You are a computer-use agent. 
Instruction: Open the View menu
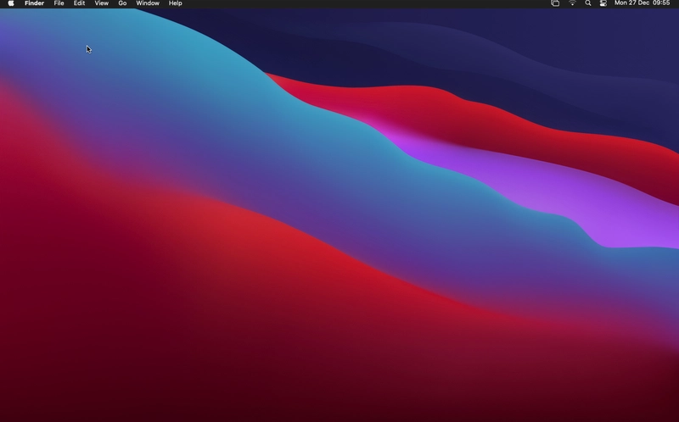tap(102, 3)
